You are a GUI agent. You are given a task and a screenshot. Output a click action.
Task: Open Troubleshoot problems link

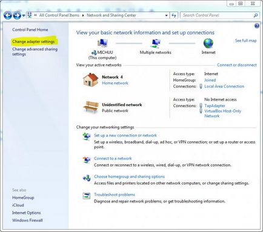point(115,195)
